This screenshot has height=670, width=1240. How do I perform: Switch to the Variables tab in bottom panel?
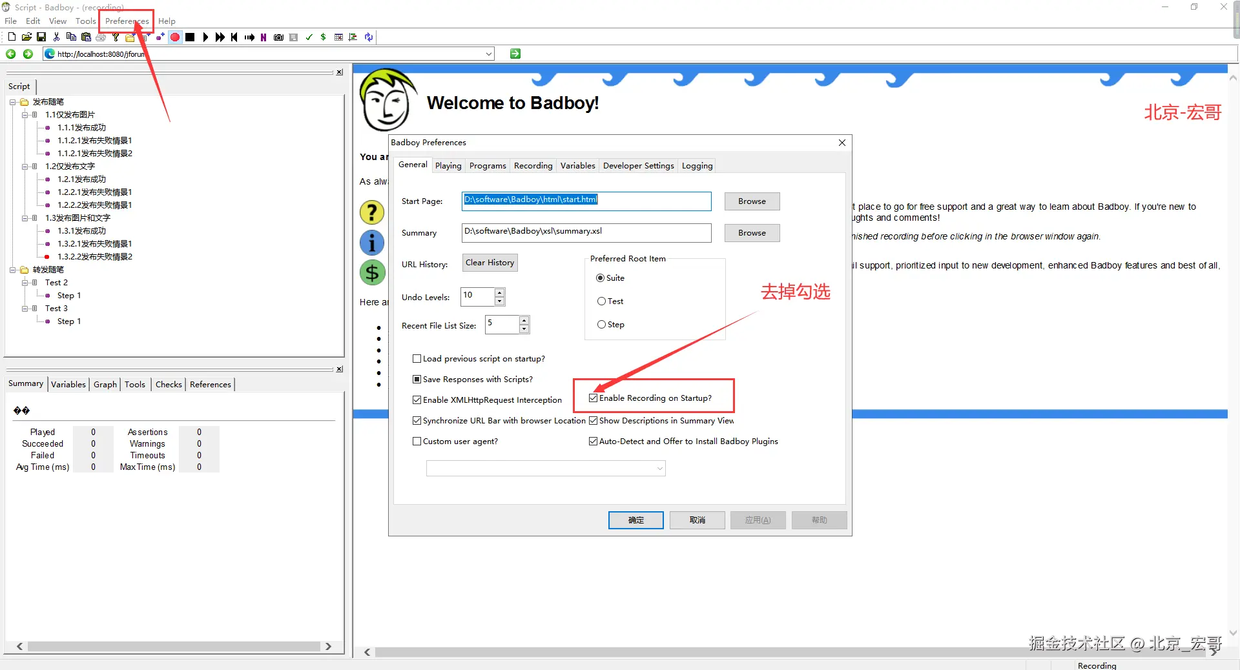tap(68, 385)
